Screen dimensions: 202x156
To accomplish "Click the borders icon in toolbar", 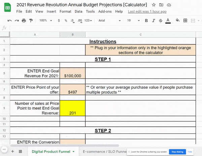I will click(185, 21).
